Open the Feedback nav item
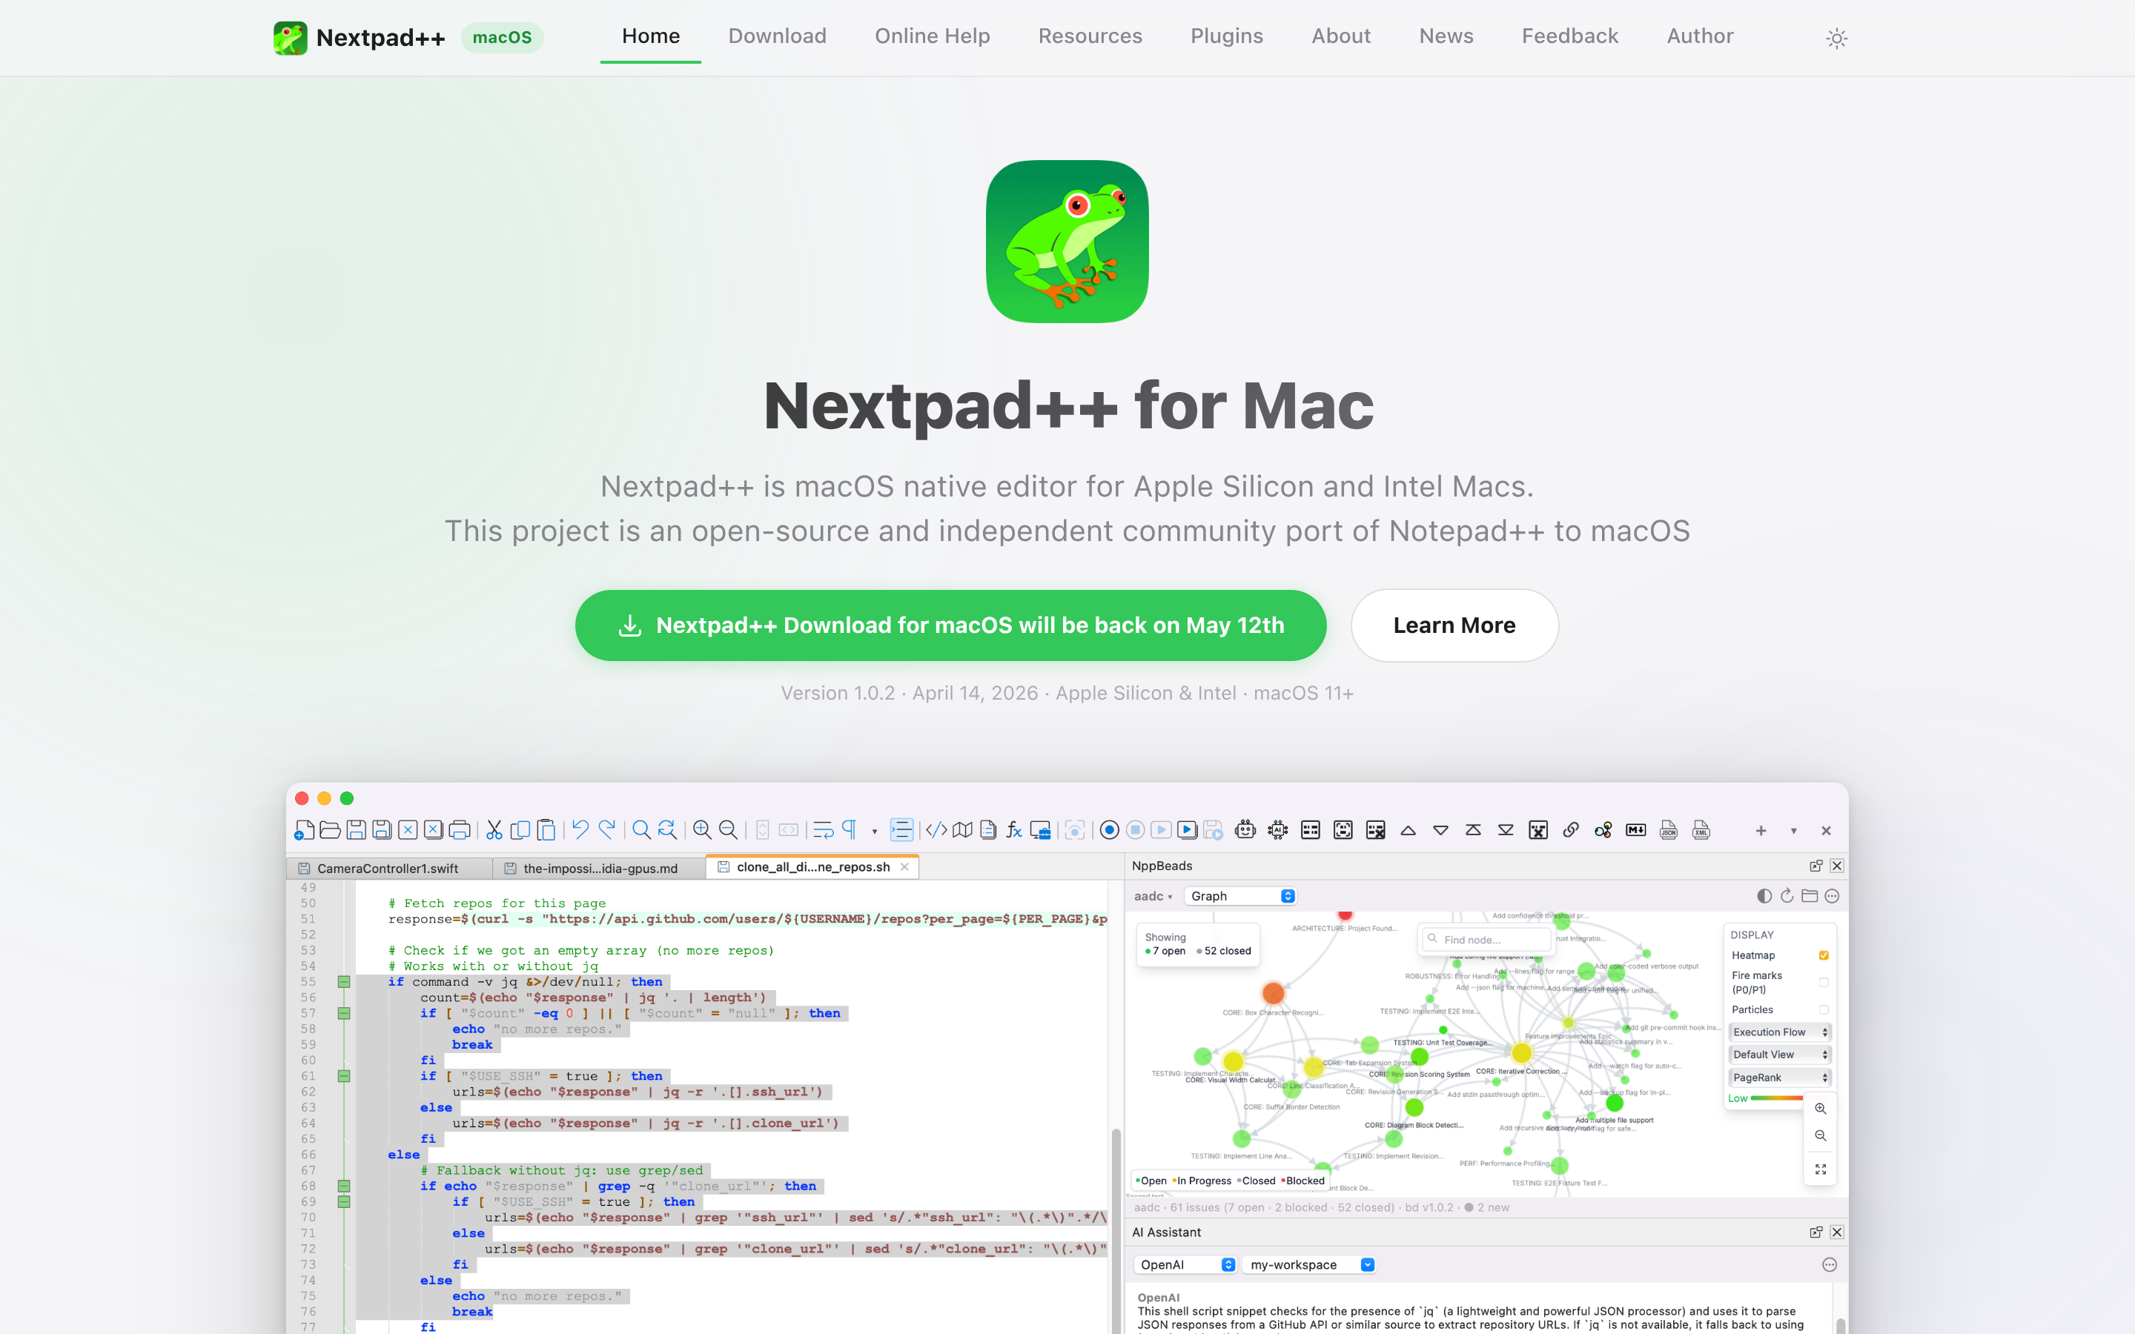Viewport: 2135px width, 1334px height. [x=1569, y=36]
